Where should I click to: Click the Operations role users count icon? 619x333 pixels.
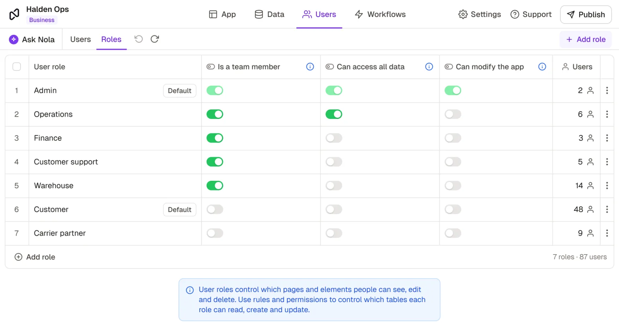click(590, 114)
